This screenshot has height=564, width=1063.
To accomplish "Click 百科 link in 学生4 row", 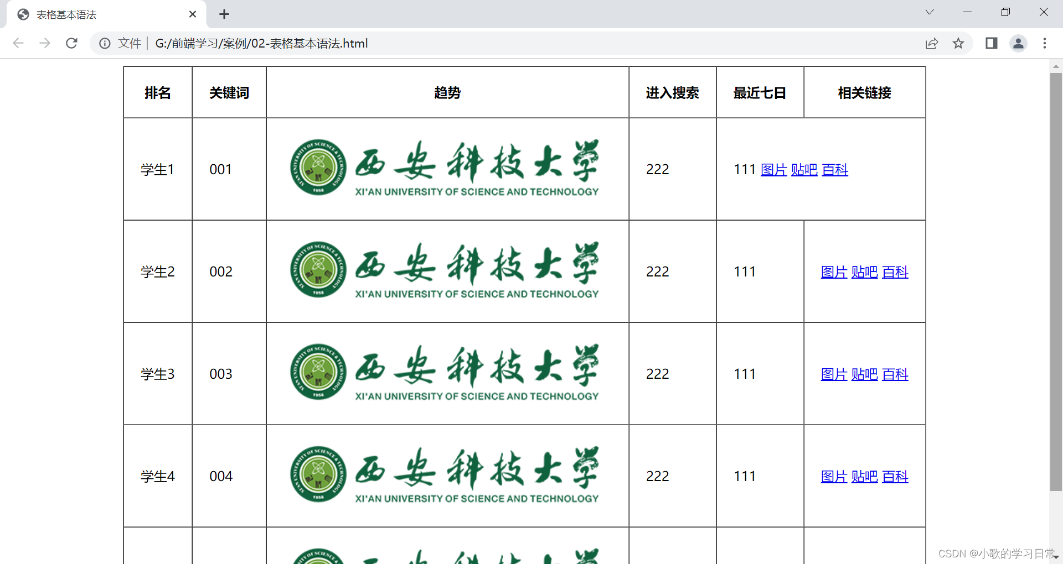I will [x=895, y=477].
